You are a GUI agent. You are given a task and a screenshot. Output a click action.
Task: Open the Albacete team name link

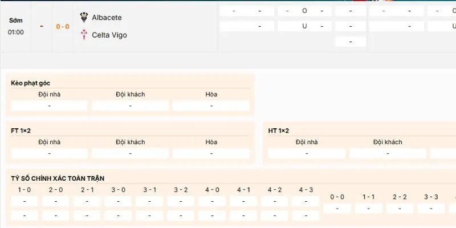107,18
